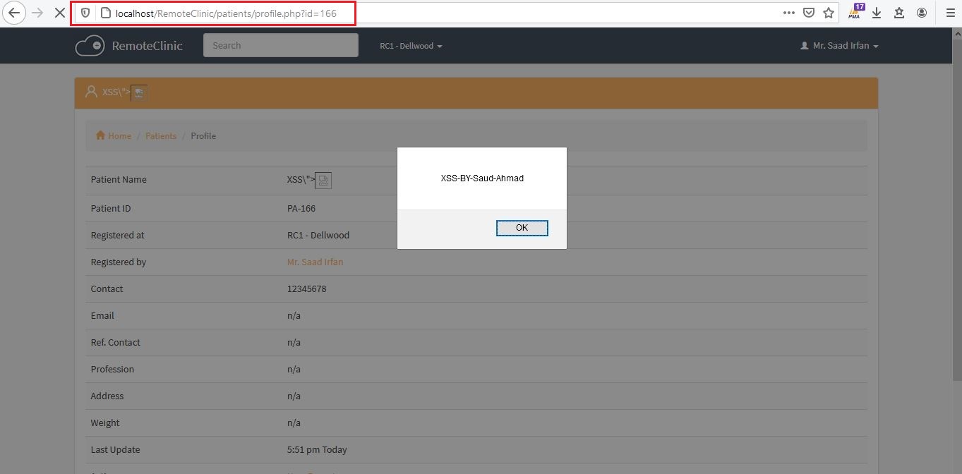Click the Profession label
Screen dimensions: 962x474
[112, 369]
